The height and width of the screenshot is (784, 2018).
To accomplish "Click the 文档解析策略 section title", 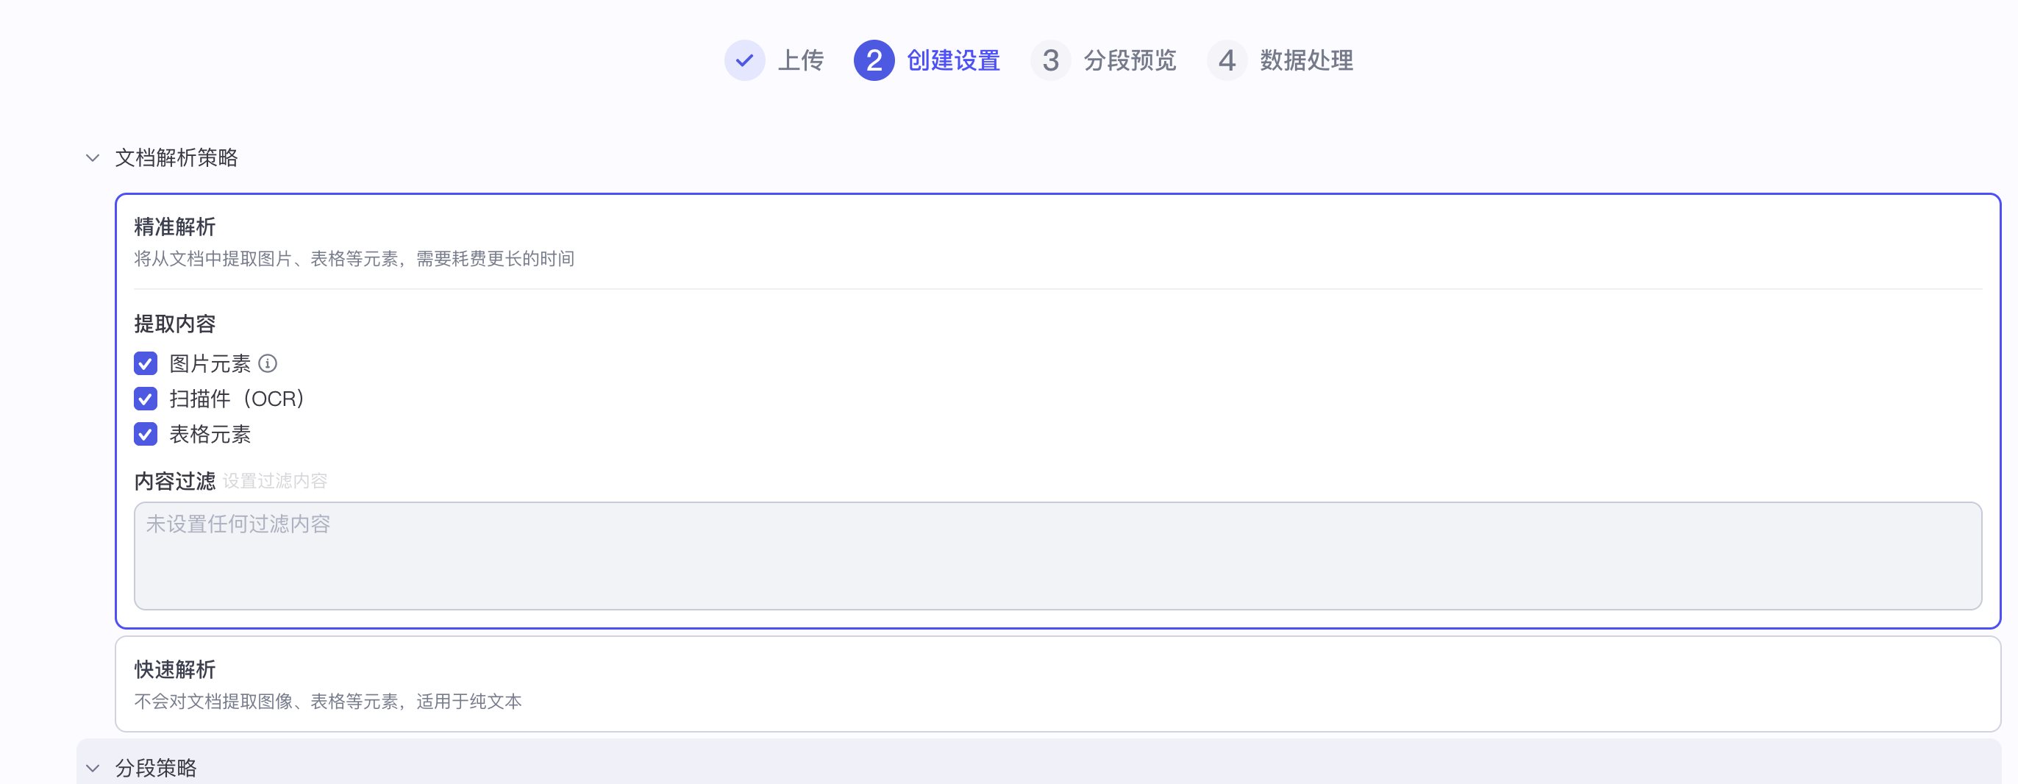I will click(177, 157).
